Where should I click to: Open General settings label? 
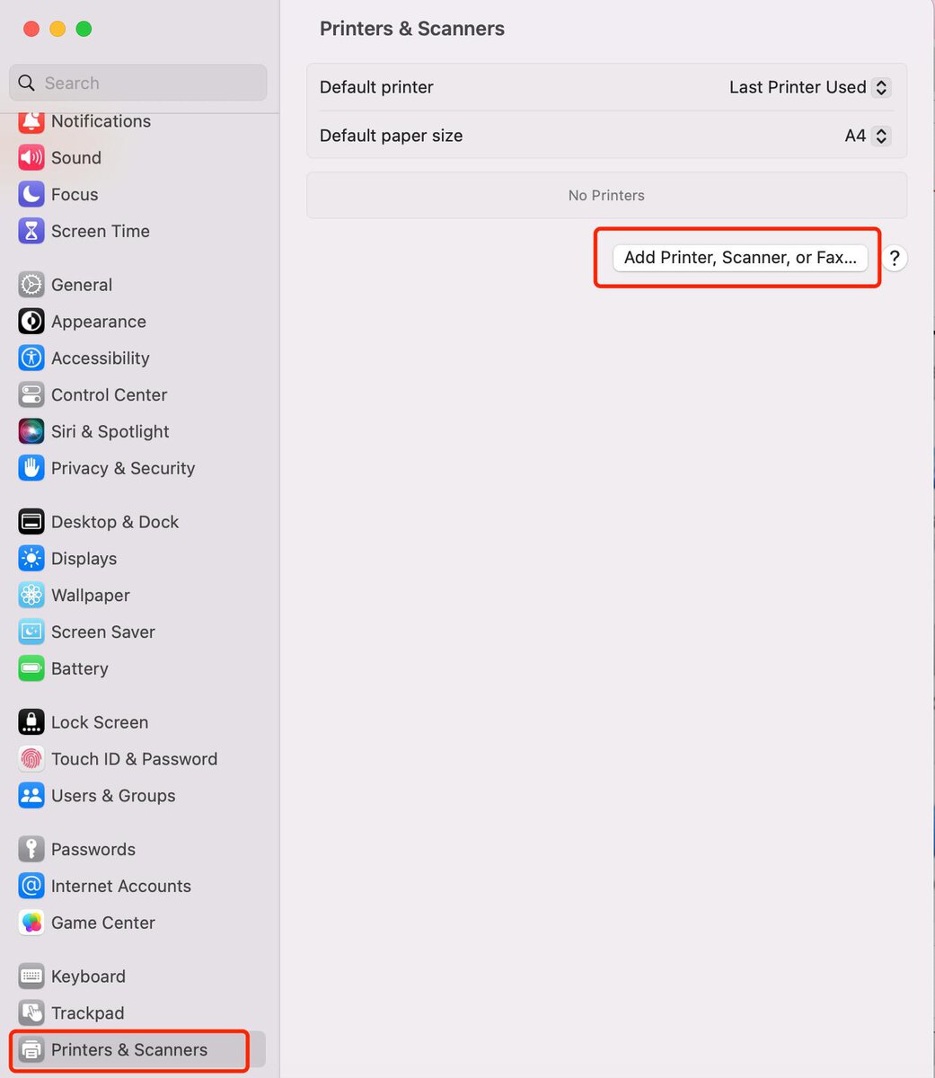pyautogui.click(x=82, y=285)
